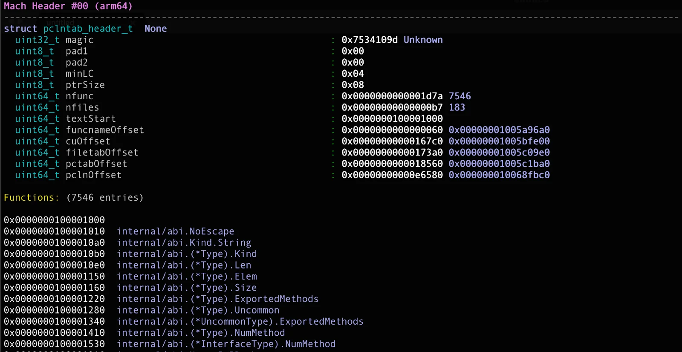This screenshot has height=352, width=682.
Task: Click the uint32_t type of magic
Action: tap(37, 40)
